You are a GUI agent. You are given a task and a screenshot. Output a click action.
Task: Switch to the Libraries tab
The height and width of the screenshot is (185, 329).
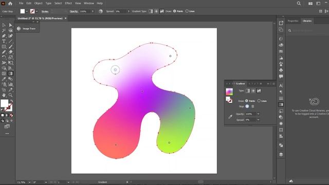(307, 21)
